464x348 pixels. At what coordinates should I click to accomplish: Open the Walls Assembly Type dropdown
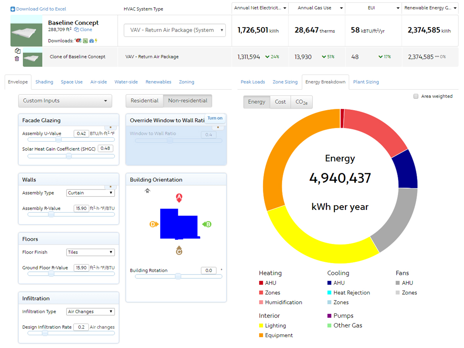(90, 193)
